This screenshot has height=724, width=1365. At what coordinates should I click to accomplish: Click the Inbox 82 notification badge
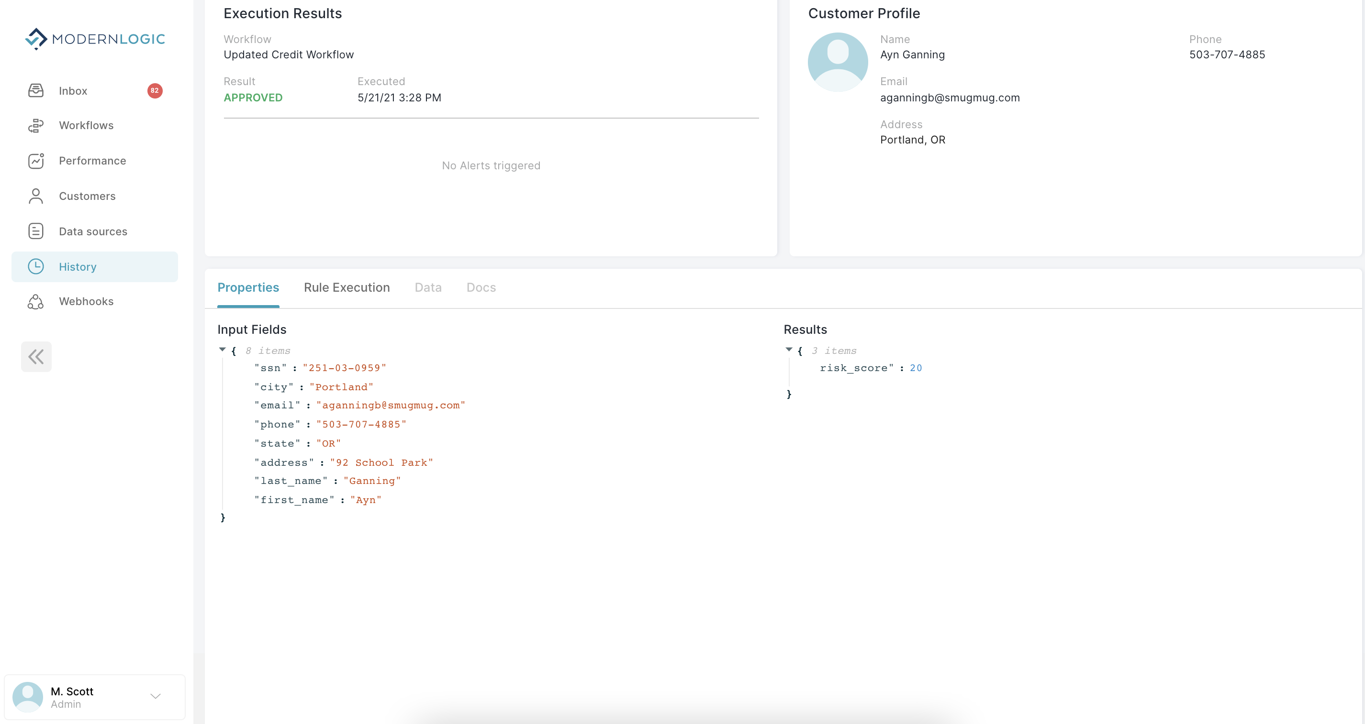pyautogui.click(x=155, y=90)
